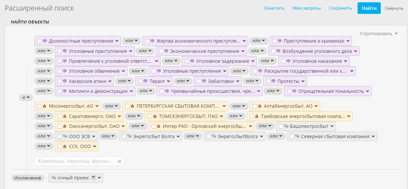
Task: Expand dropdown arrow of очный прием tag
Action: tap(99, 178)
